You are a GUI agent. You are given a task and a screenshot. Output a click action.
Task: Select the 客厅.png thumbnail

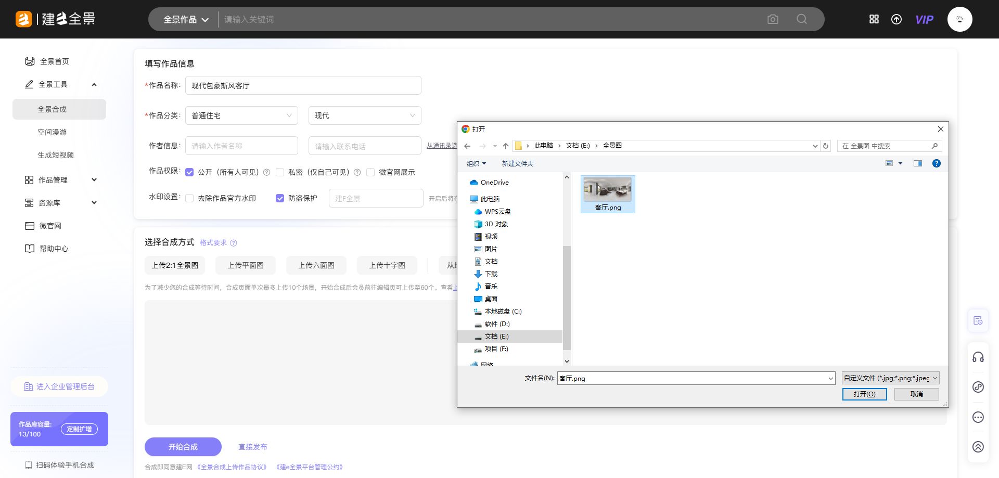(x=608, y=193)
